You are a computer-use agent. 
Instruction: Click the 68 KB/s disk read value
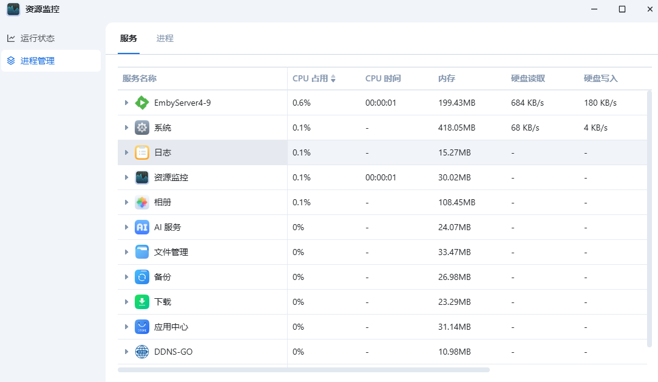[525, 128]
